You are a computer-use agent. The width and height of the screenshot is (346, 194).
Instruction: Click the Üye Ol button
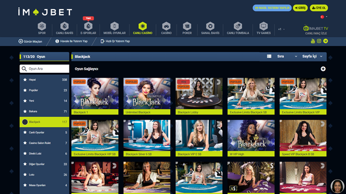pyautogui.click(x=319, y=8)
